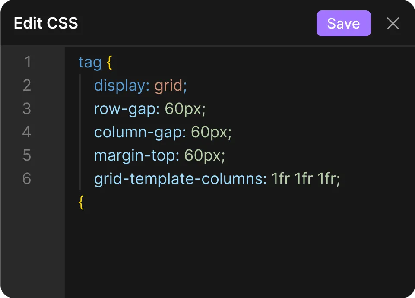This screenshot has height=298, width=415.
Task: Click the display property name
Action: coord(120,86)
